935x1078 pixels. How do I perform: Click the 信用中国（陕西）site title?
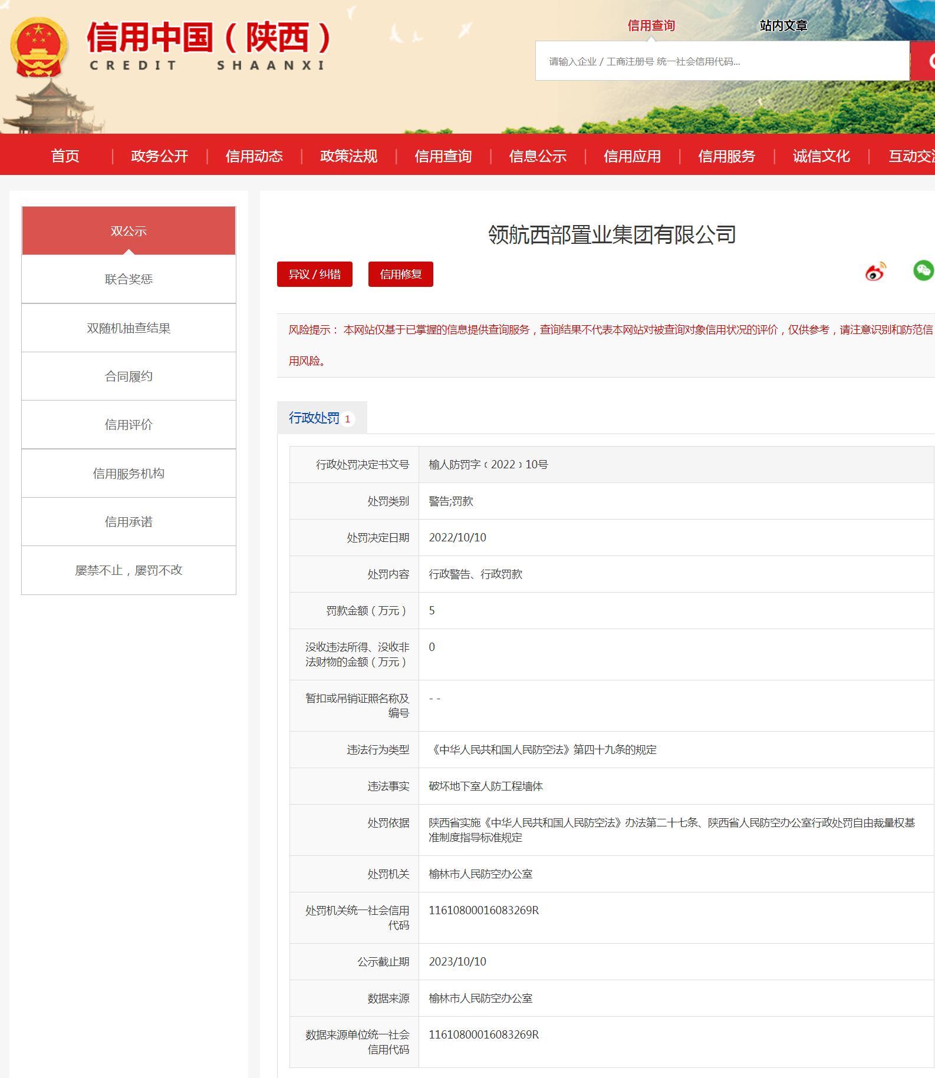tap(209, 38)
